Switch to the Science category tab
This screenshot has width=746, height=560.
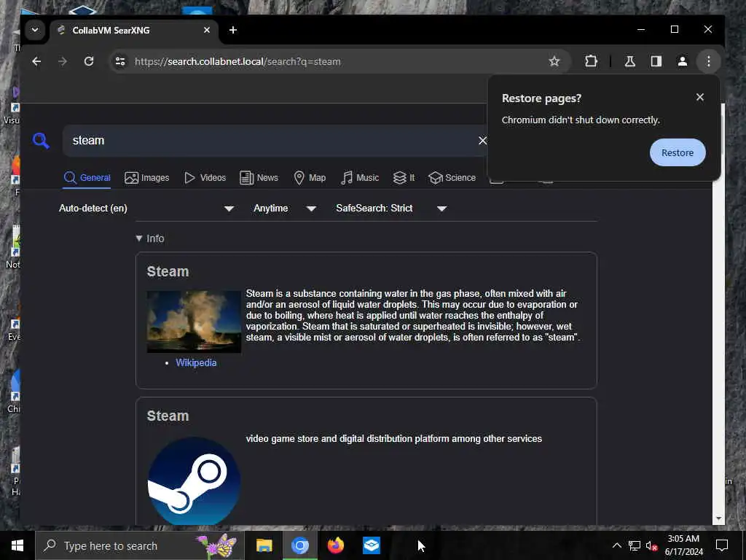pyautogui.click(x=452, y=178)
